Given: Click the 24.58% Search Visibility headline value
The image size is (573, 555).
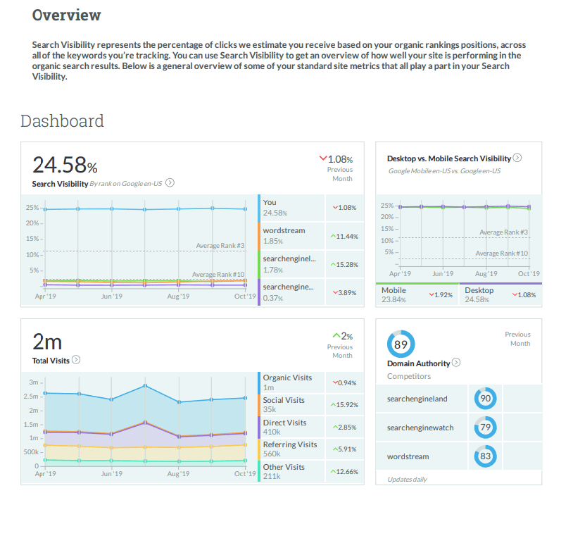Looking at the screenshot, I should click(65, 165).
